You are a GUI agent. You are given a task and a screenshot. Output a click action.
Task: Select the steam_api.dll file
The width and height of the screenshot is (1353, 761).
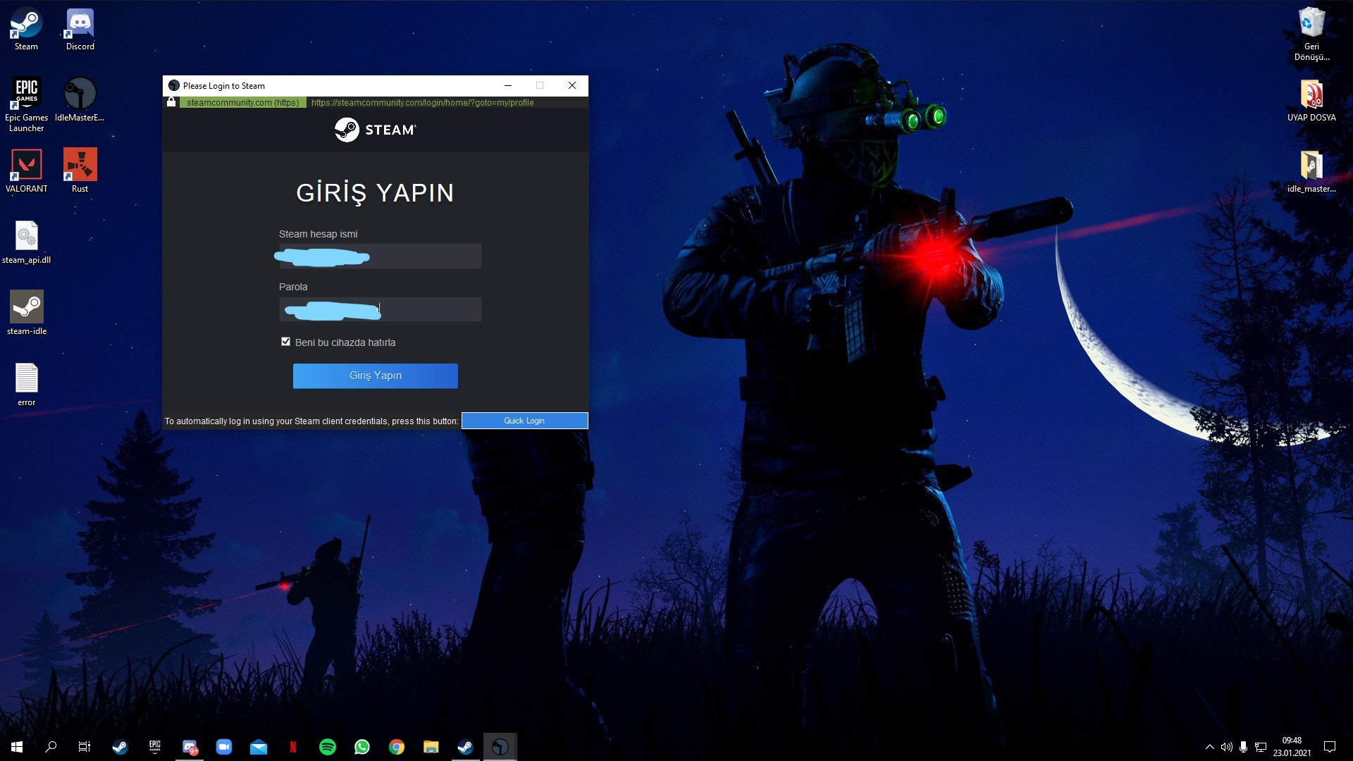26,236
